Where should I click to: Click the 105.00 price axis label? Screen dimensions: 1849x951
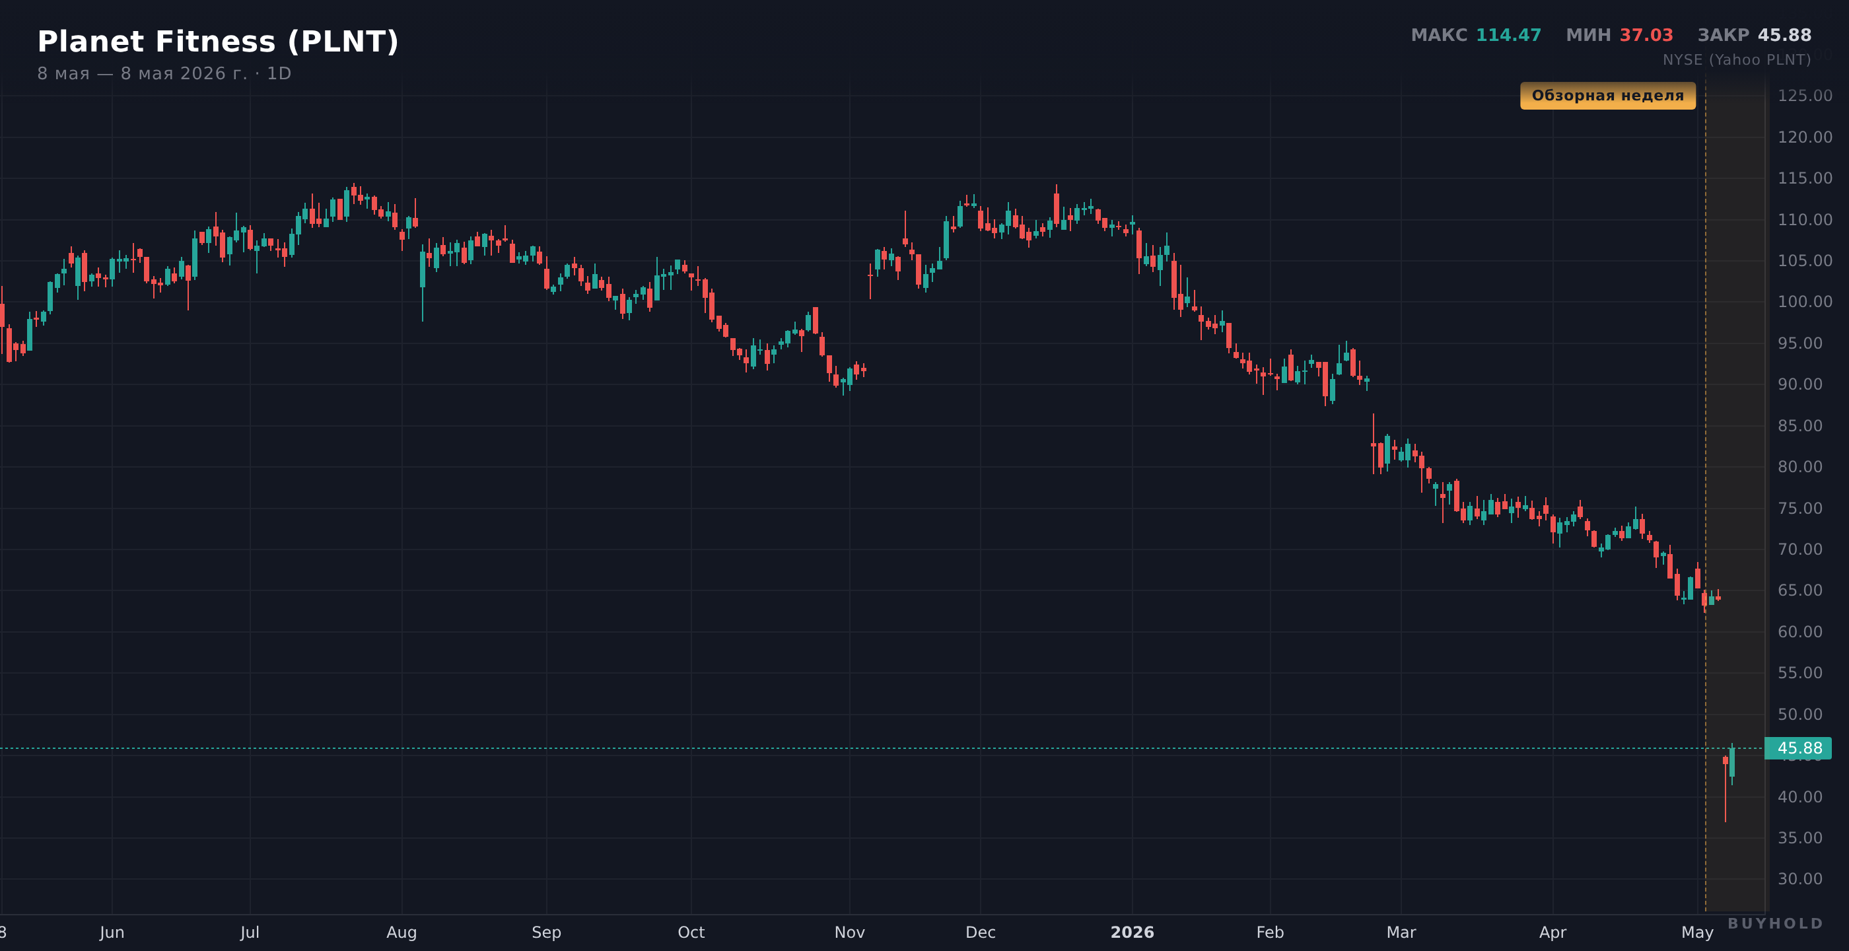pos(1805,261)
